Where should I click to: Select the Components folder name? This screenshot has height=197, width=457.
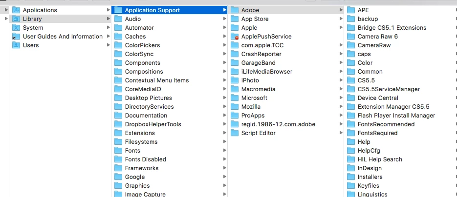(143, 63)
